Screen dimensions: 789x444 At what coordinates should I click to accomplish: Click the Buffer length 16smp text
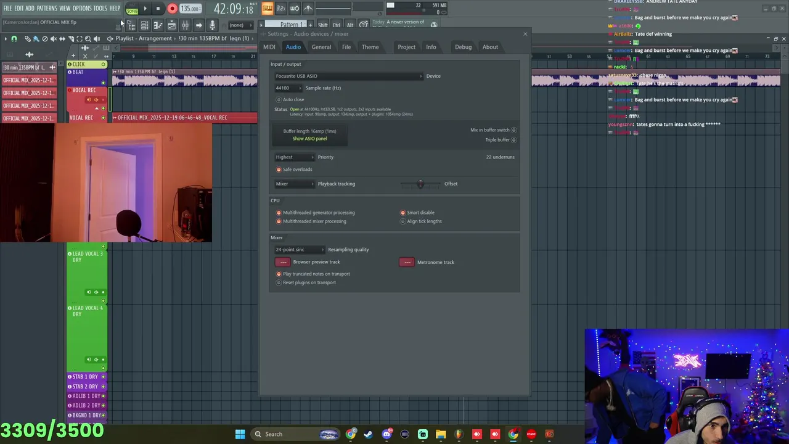pos(309,131)
